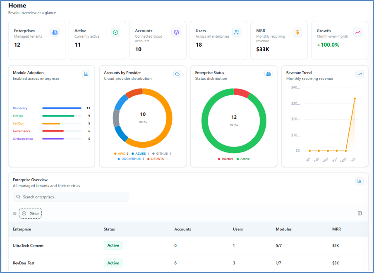Click the MRR dollar sign icon
The height and width of the screenshot is (273, 374).
tap(297, 32)
